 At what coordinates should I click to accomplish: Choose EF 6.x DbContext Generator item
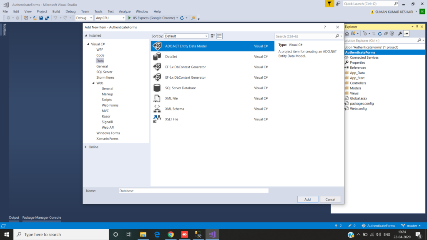212,77
